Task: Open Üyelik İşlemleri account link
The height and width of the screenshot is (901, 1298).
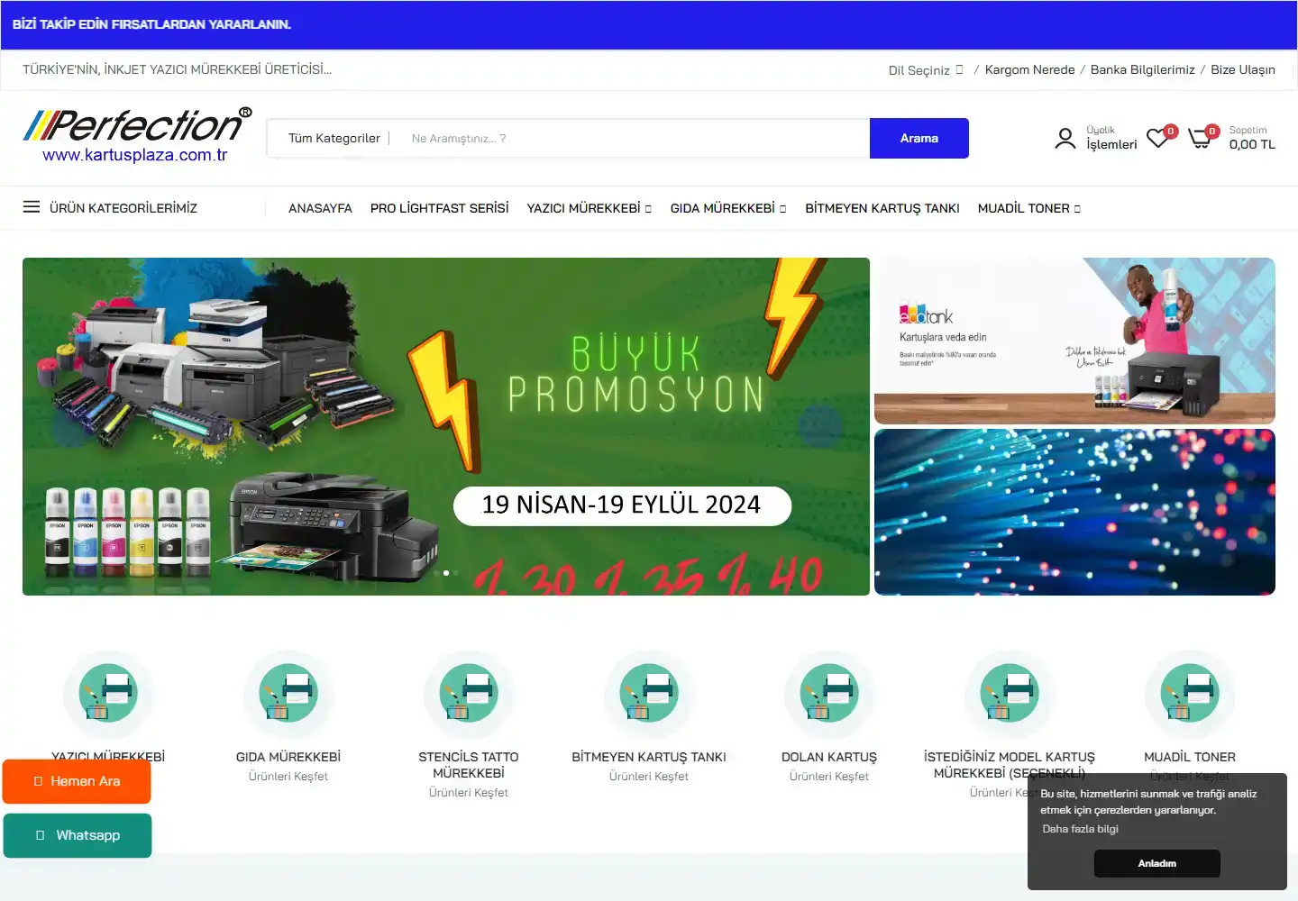Action: point(1111,138)
